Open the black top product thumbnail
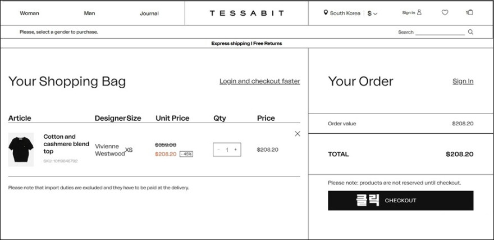The height and width of the screenshot is (240, 494). point(21,150)
